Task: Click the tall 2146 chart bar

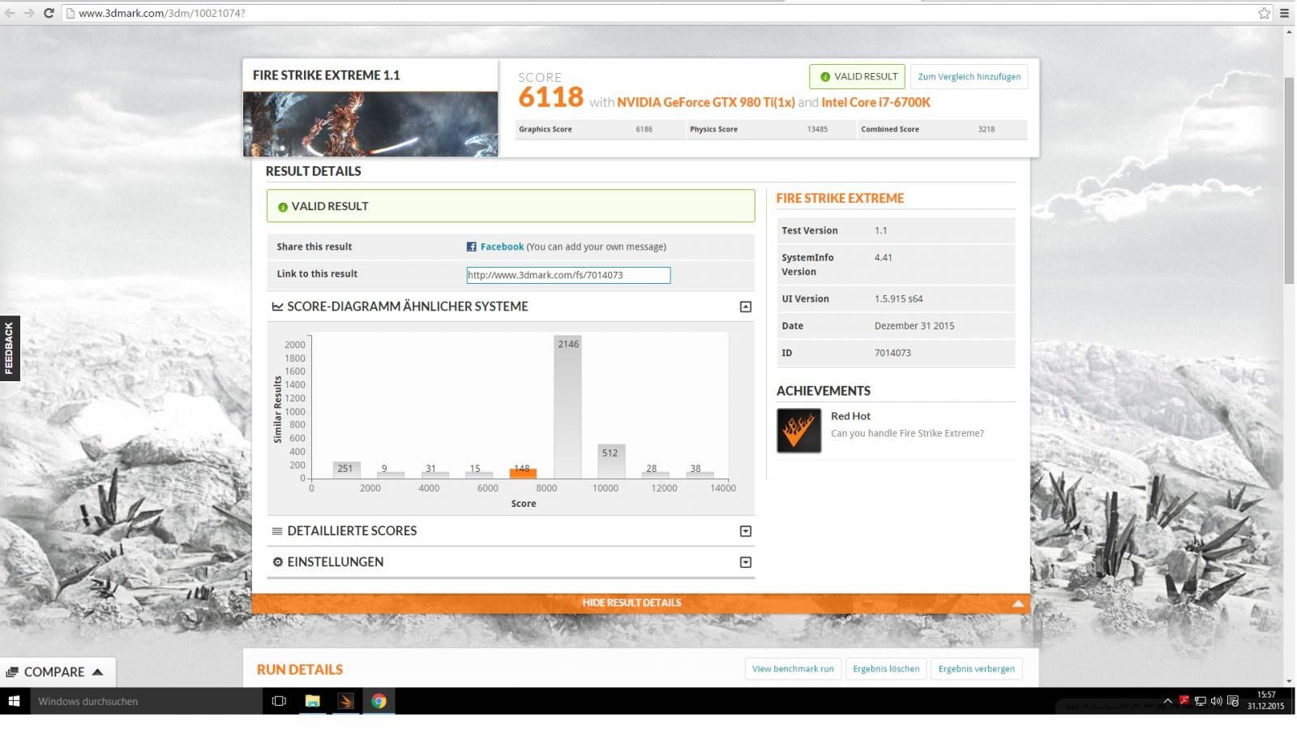Action: 567,407
